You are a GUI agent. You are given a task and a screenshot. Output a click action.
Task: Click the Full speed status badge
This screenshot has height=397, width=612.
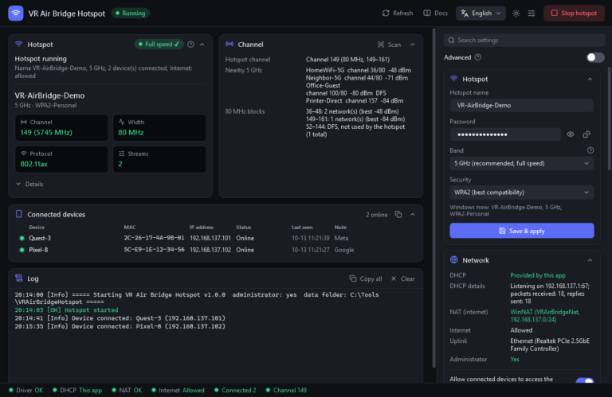click(x=159, y=45)
